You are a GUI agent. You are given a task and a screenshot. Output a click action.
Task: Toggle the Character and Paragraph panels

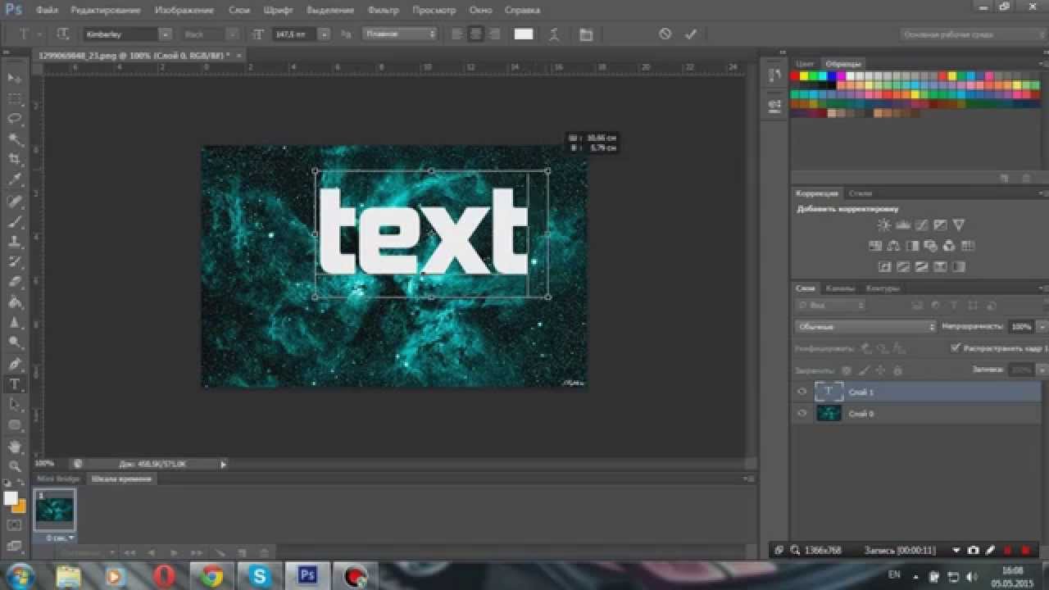(585, 34)
